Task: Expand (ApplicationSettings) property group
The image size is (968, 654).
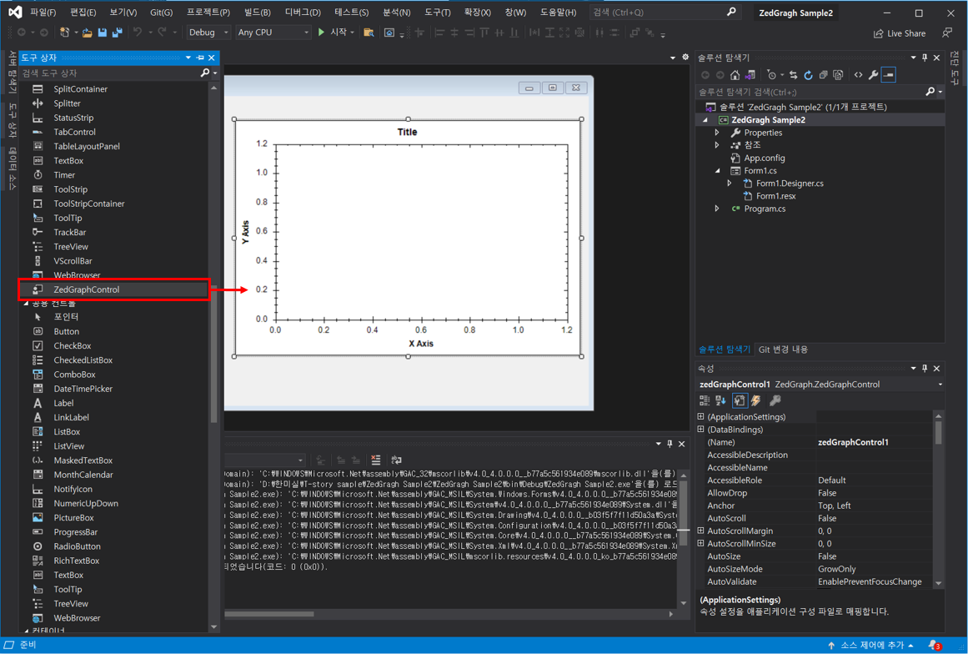Action: pyautogui.click(x=700, y=417)
